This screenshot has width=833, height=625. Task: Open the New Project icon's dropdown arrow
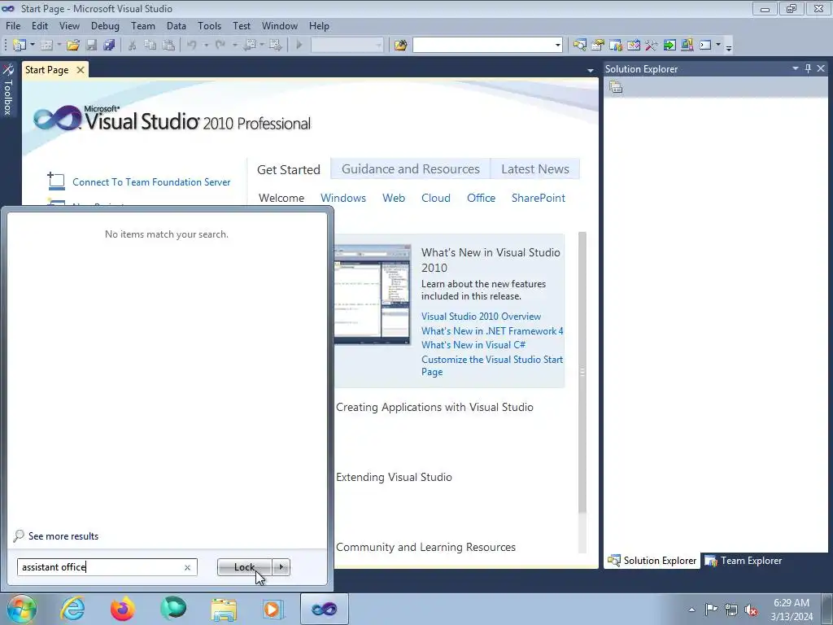(32, 46)
